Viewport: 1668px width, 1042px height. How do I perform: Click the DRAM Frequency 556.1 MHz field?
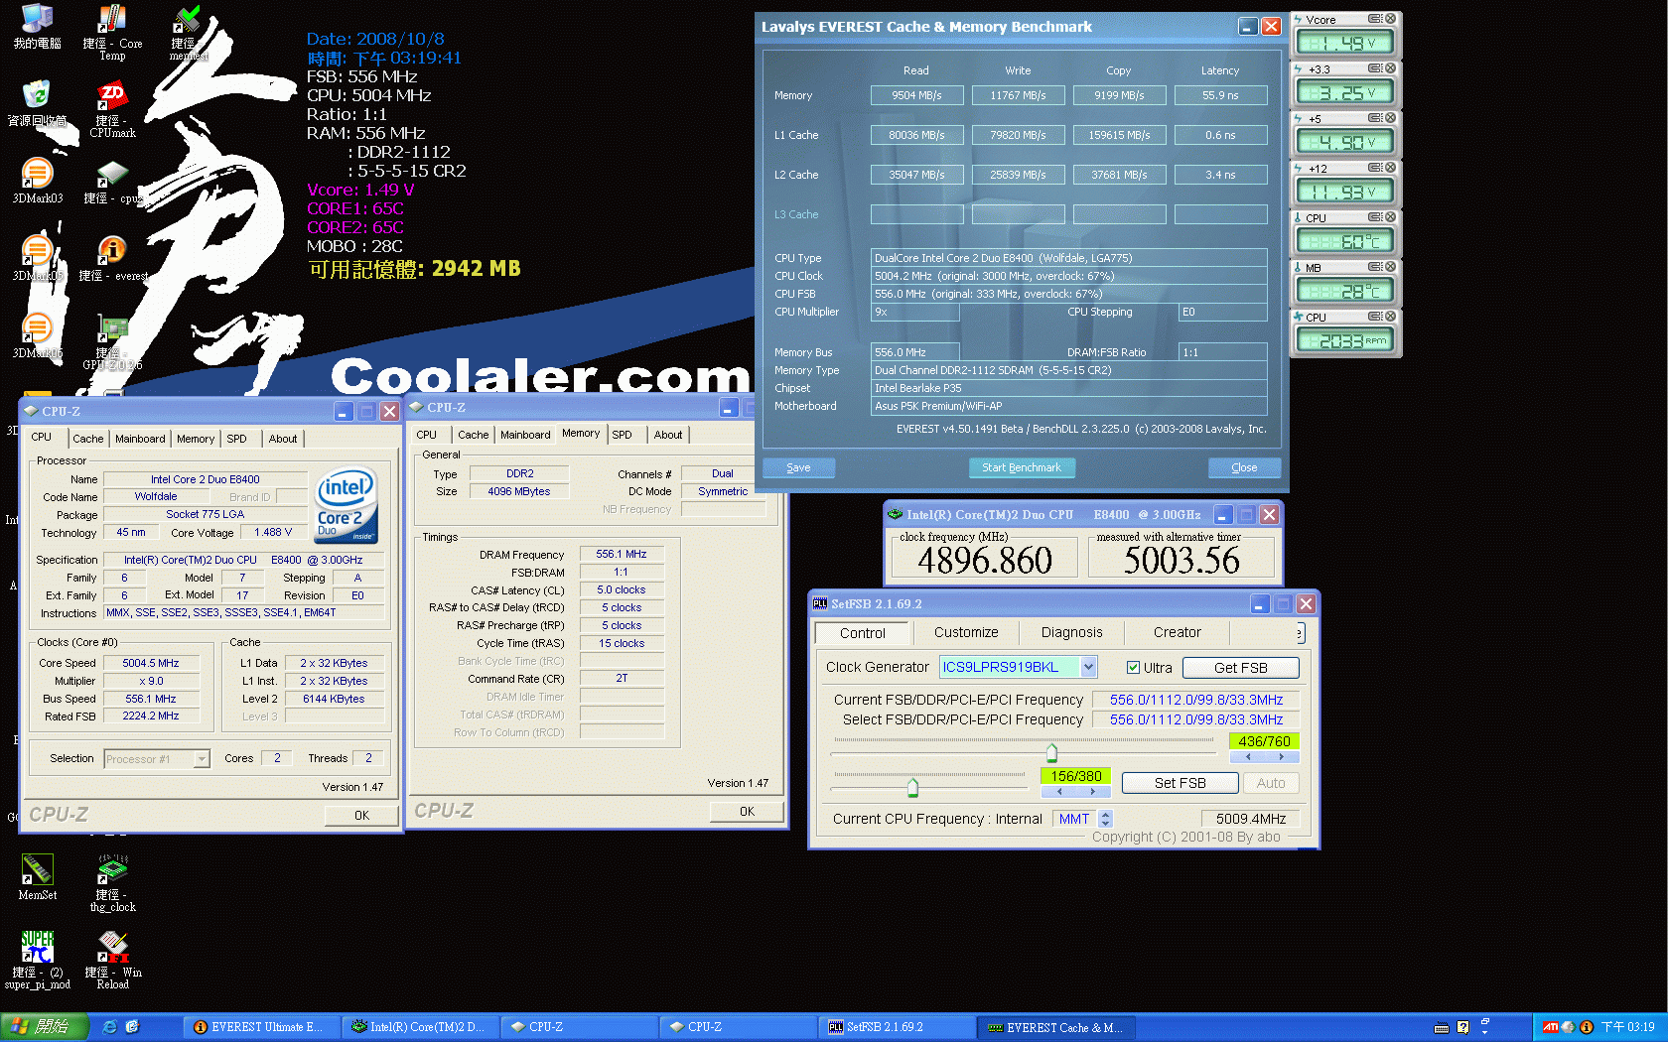(x=622, y=554)
